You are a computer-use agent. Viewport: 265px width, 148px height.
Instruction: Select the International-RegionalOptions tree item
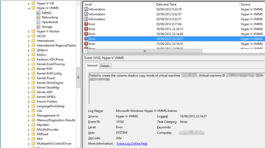coord(56,45)
